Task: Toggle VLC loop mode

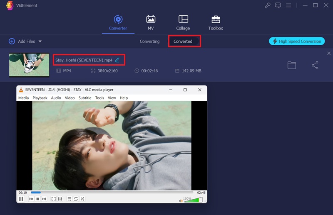Action: coord(76,199)
